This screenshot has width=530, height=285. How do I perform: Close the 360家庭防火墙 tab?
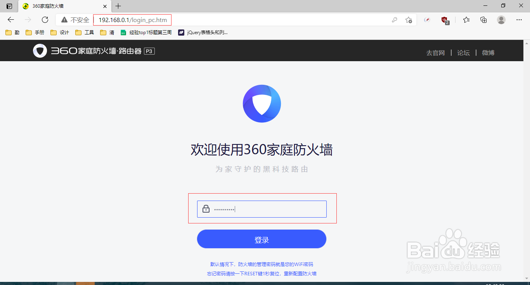click(x=105, y=6)
